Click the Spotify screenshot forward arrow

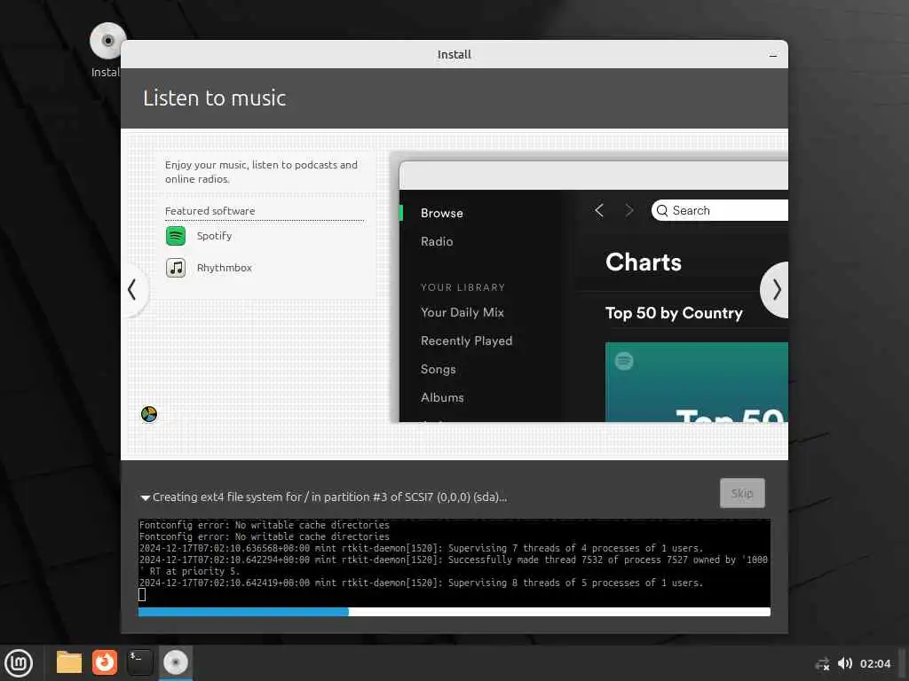point(629,210)
